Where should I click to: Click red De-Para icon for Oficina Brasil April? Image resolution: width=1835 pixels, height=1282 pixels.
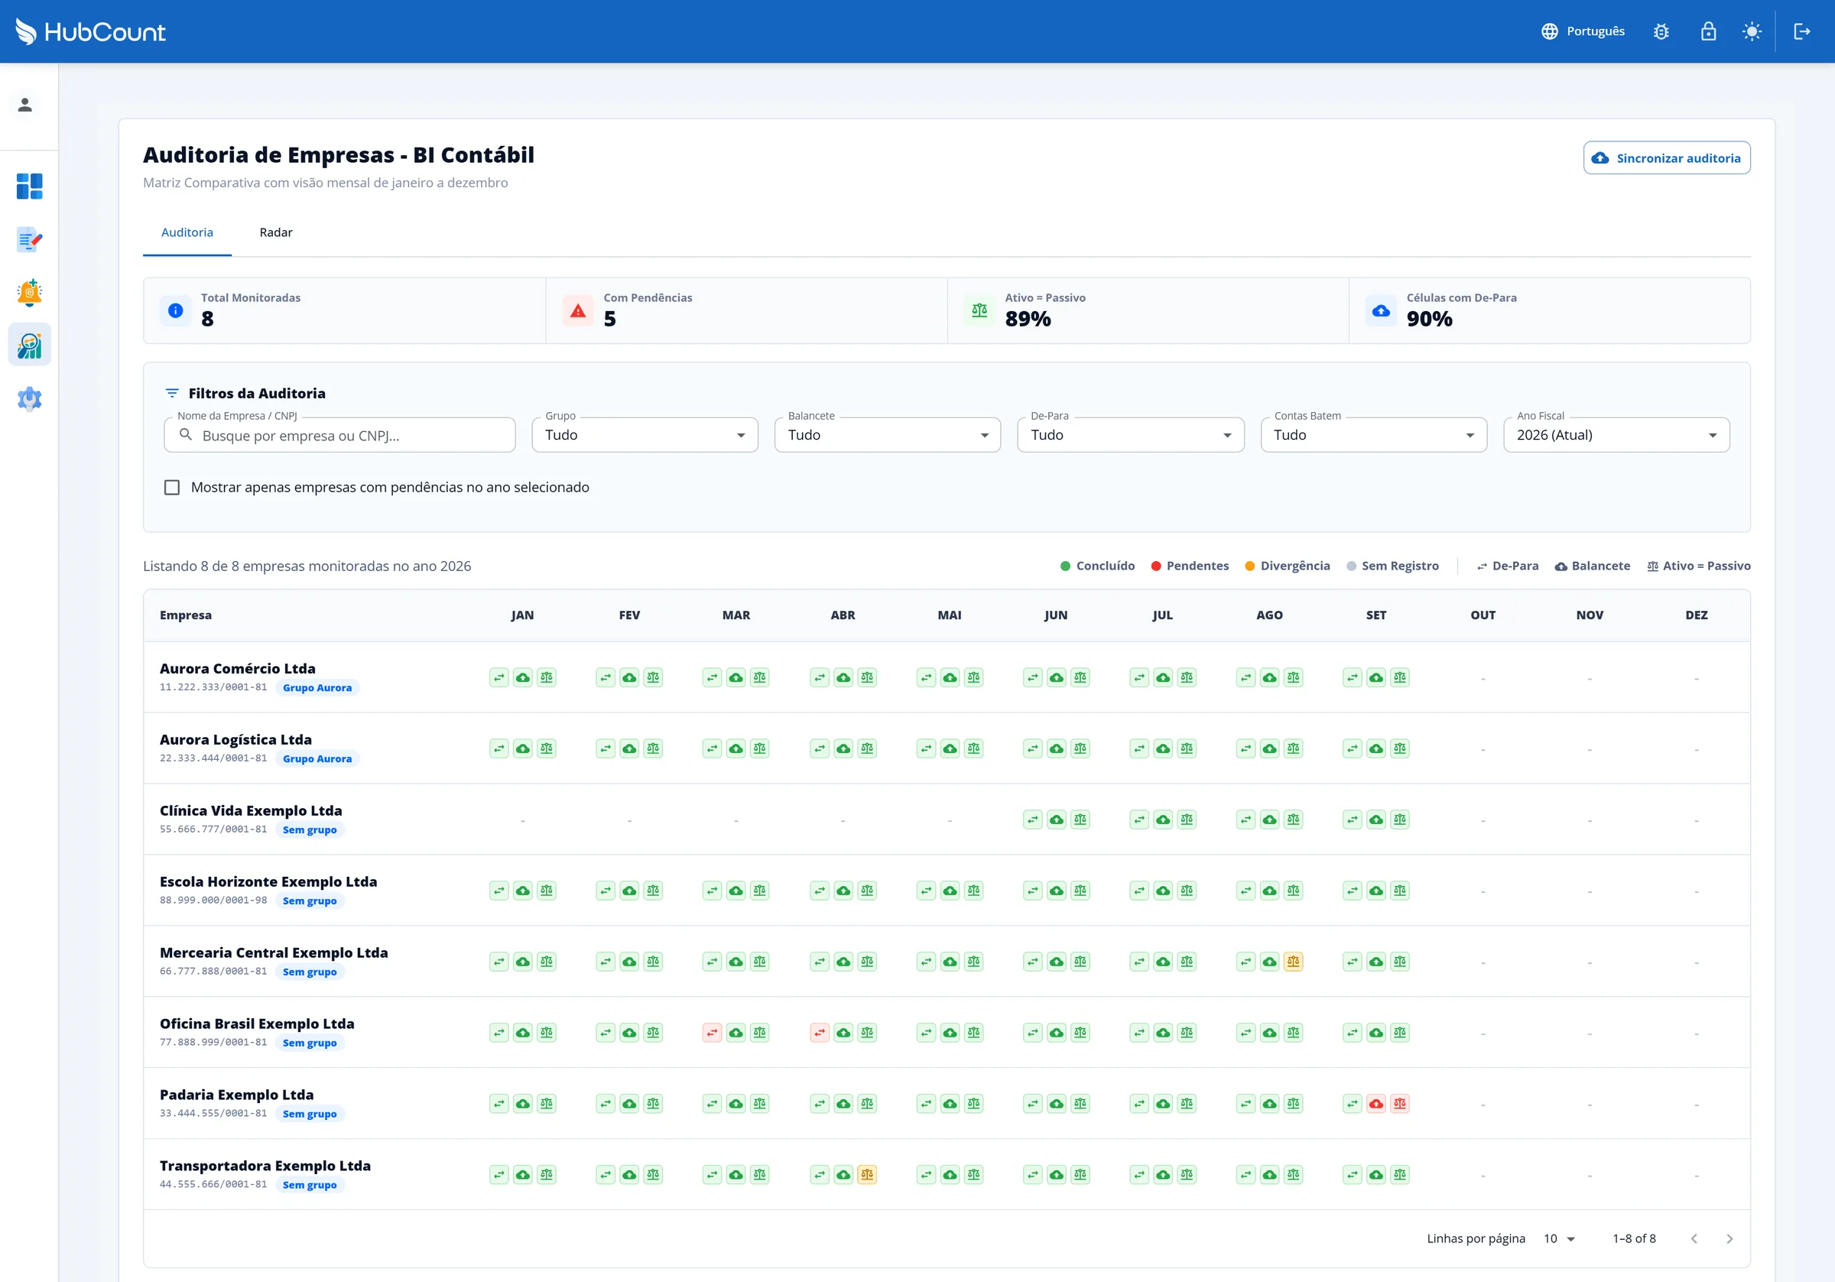pos(819,1033)
